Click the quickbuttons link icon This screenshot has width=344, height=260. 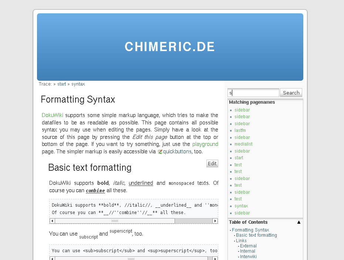pos(160,152)
